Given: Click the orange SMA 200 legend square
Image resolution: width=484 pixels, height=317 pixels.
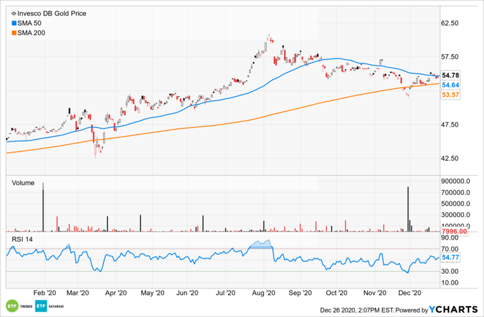Looking at the screenshot, I should [x=7, y=32].
